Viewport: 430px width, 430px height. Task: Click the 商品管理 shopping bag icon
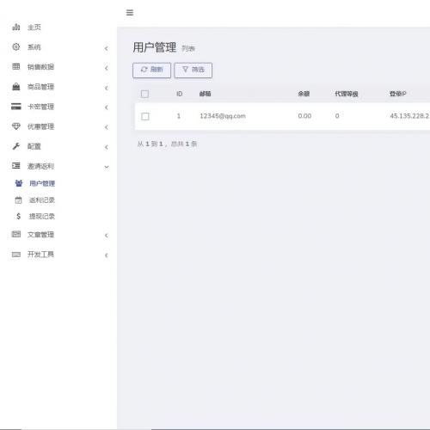[16, 87]
